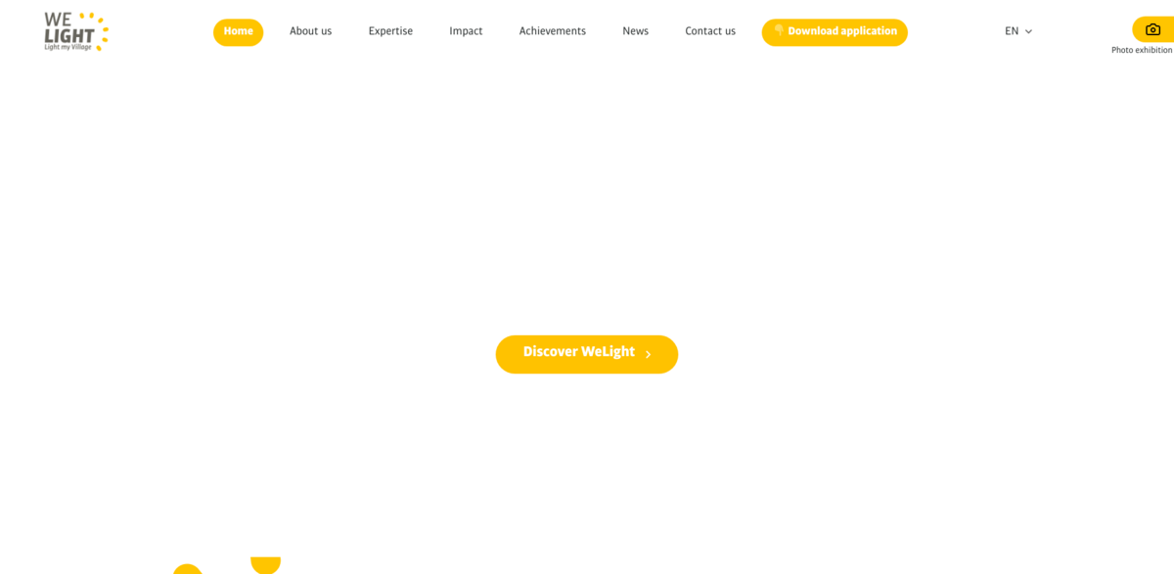
Task: Select the Home menu item
Action: point(238,31)
